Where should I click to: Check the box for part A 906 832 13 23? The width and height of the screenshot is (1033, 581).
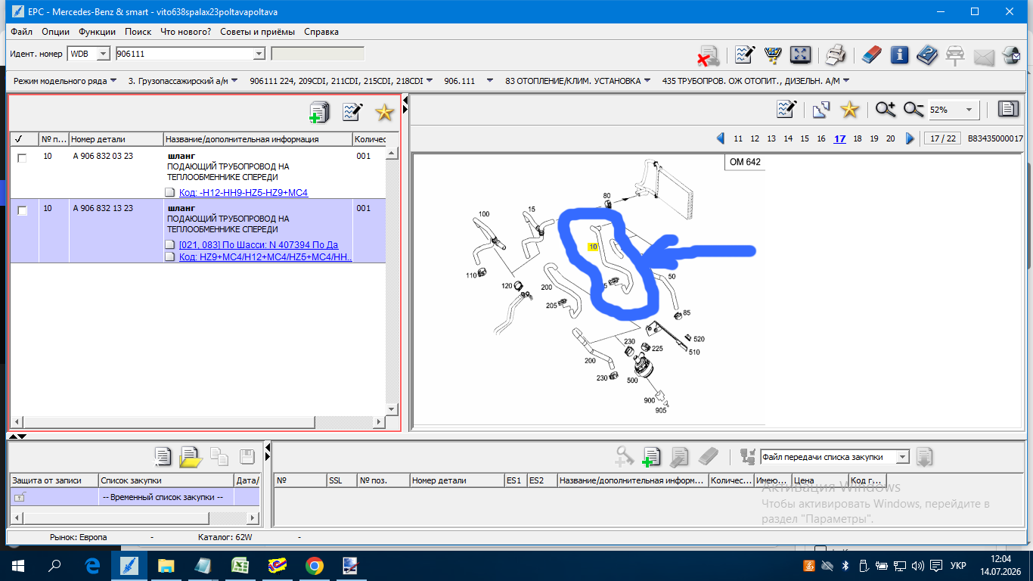tap(22, 211)
